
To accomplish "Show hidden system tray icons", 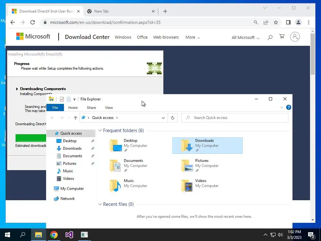I will coord(265,235).
